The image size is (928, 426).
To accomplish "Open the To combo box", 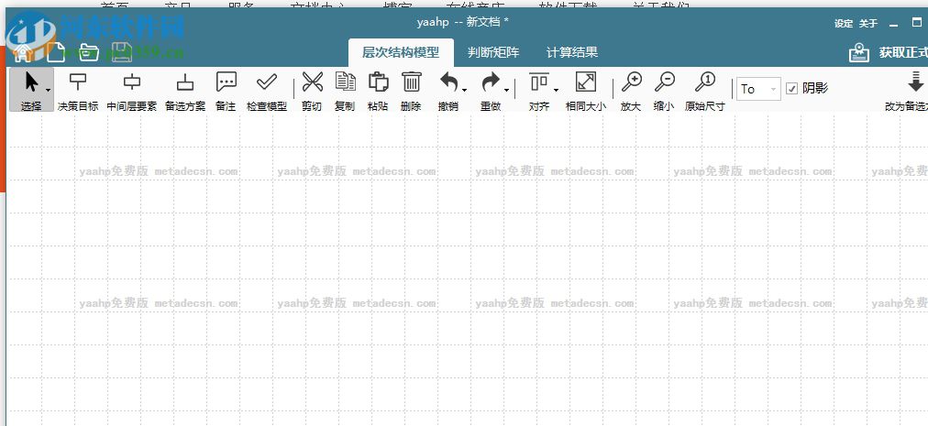I will pos(758,89).
